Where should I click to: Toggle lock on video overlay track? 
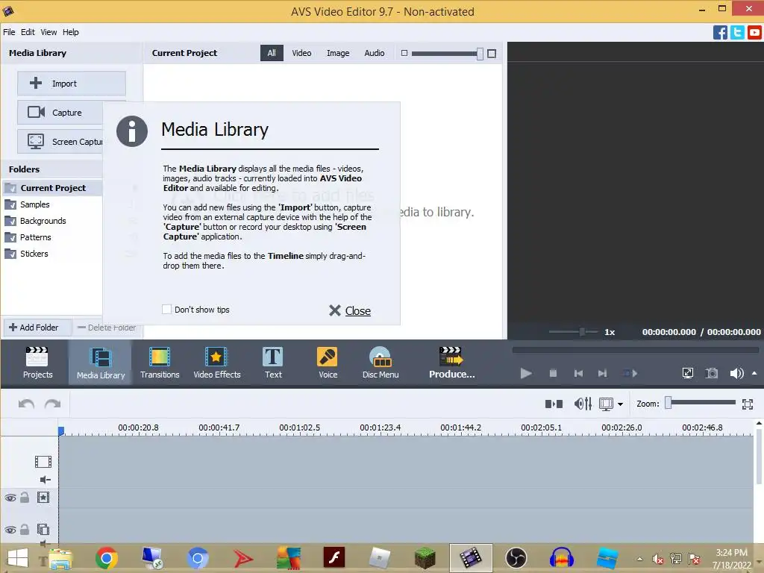[x=25, y=529]
